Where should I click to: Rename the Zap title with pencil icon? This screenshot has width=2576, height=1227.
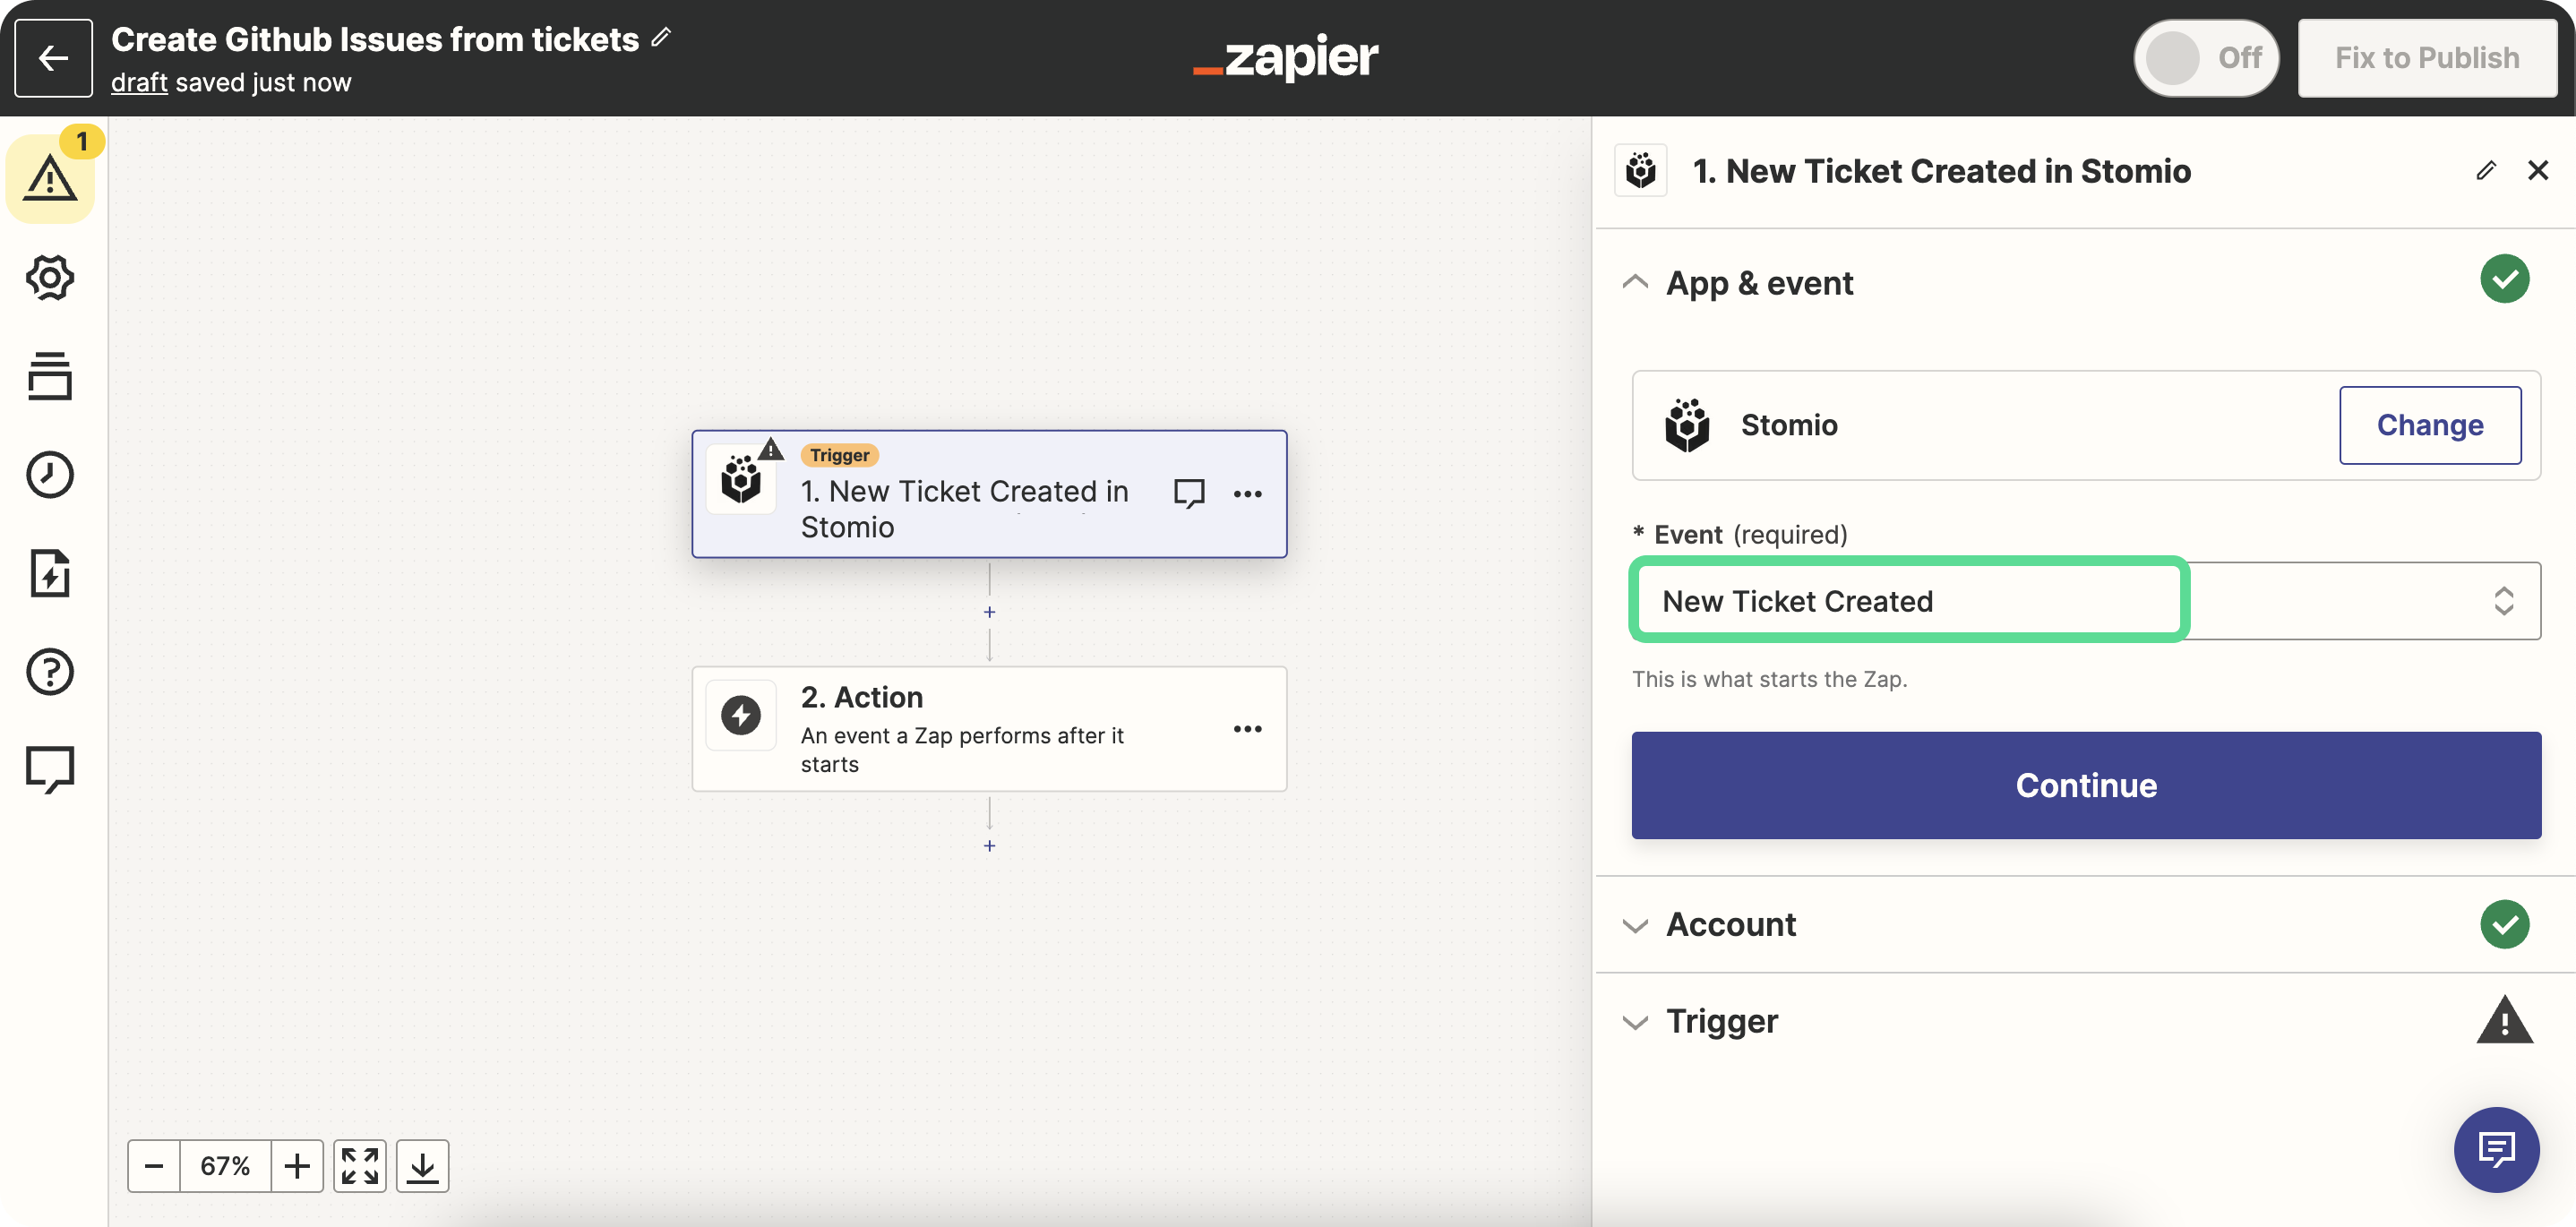pos(661,38)
